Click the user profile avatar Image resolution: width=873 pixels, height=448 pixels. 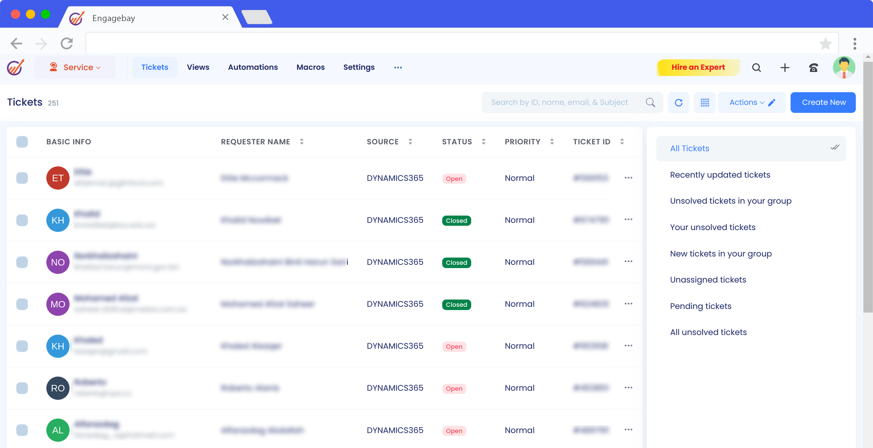(x=844, y=67)
